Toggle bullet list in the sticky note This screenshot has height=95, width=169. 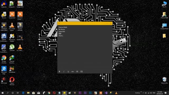point(77,72)
